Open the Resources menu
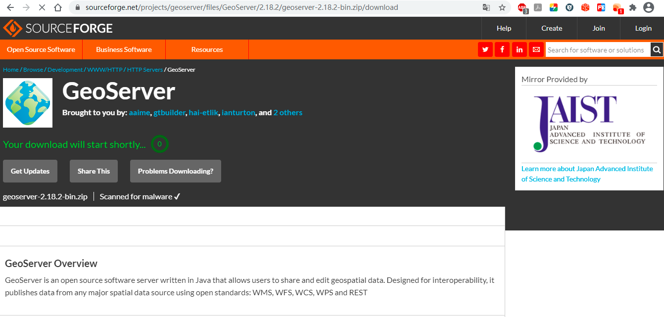Screen dimensions: 664x317 click(207, 49)
